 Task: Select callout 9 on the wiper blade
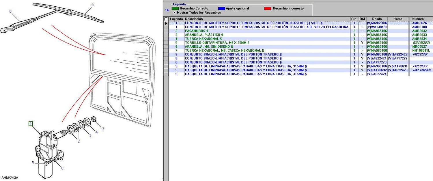click(x=92, y=5)
